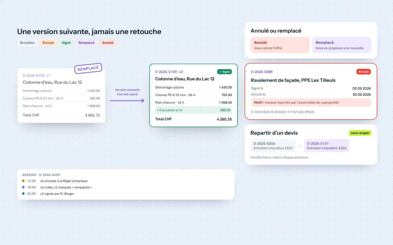Click the 280.00 amount on v2 quote

[225, 110]
